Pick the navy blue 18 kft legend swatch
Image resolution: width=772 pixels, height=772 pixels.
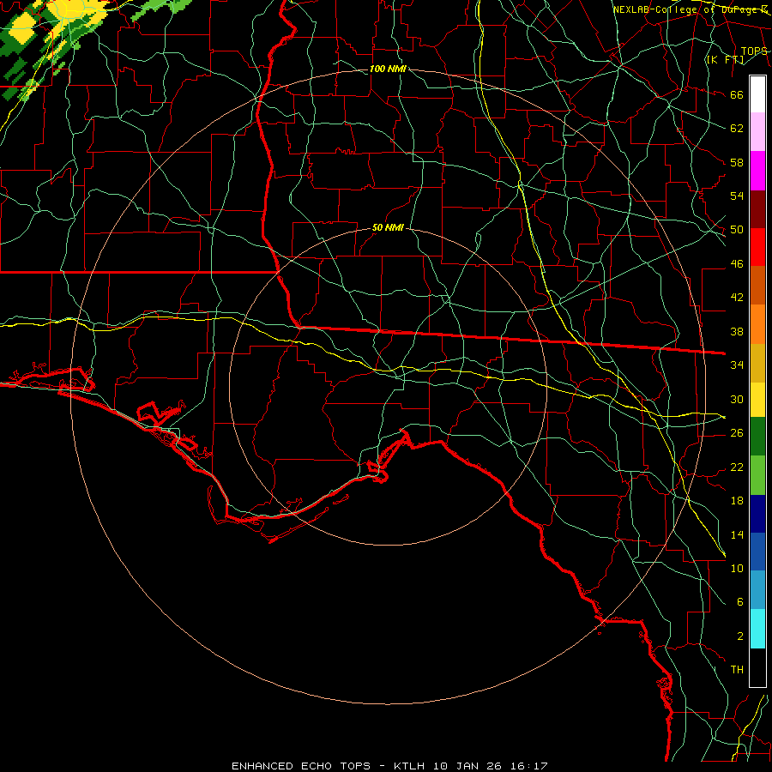[x=757, y=514]
